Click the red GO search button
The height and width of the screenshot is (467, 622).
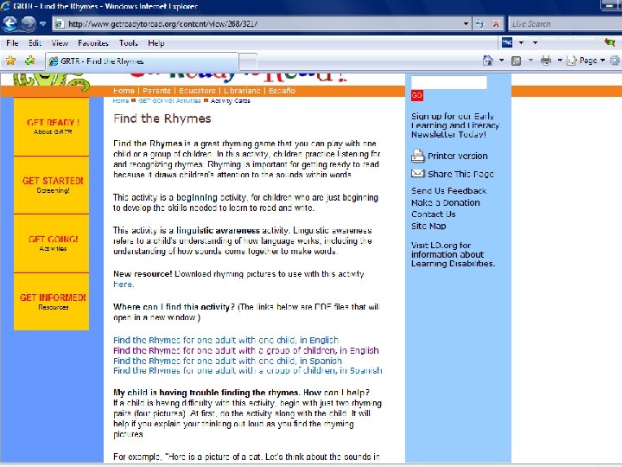[417, 95]
